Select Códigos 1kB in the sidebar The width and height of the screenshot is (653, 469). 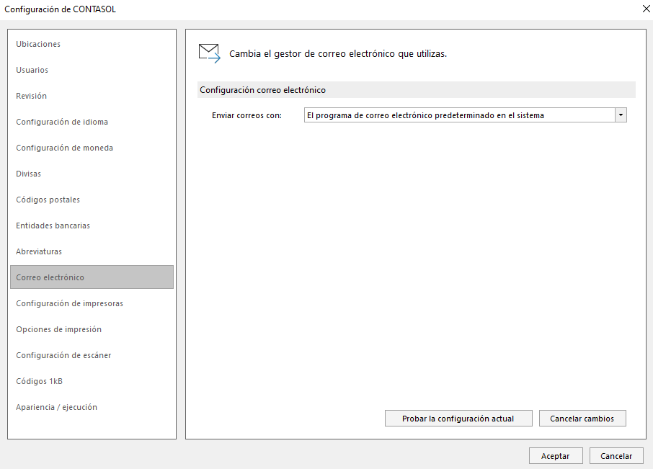pyautogui.click(x=39, y=381)
